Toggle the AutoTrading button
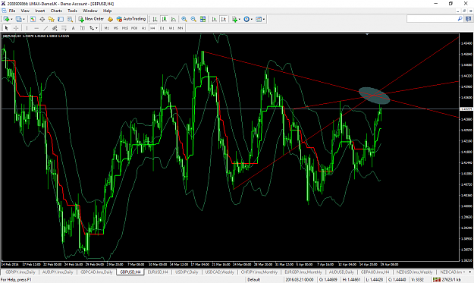The width and height of the screenshot is (474, 283). pyautogui.click(x=131, y=19)
